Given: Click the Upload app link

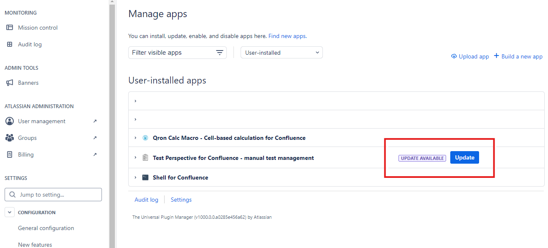Looking at the screenshot, I should (470, 56).
